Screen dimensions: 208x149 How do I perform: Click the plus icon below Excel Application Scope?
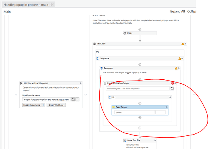140,128
